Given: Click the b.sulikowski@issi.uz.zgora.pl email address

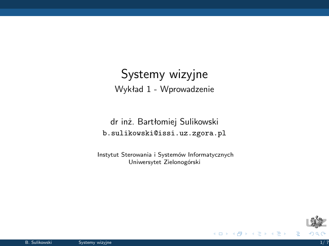Looking at the screenshot, I should point(164,133).
